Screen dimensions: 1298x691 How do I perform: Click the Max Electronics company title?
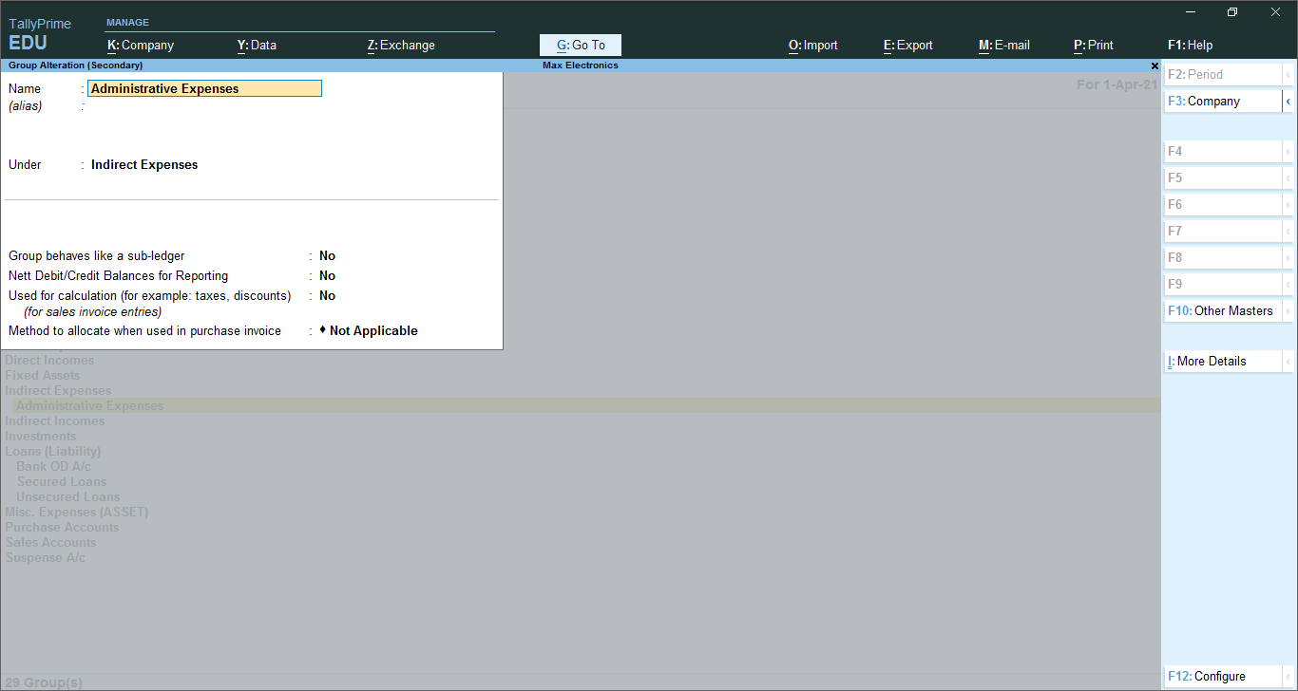point(581,65)
